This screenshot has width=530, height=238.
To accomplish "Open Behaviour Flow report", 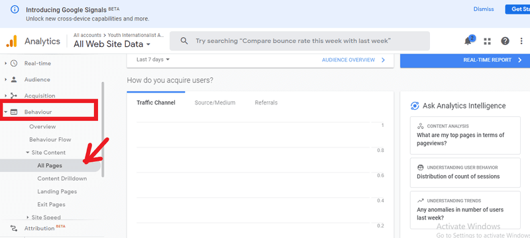I will [50, 139].
